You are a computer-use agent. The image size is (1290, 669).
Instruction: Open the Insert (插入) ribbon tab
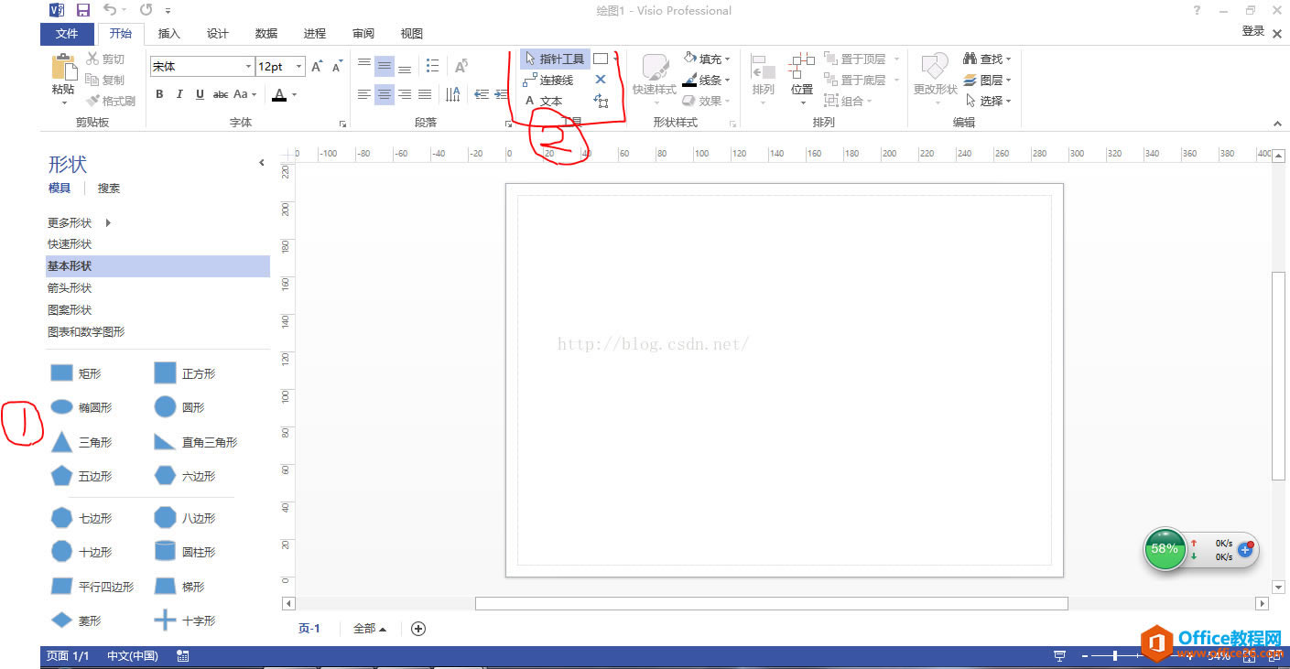pos(169,34)
